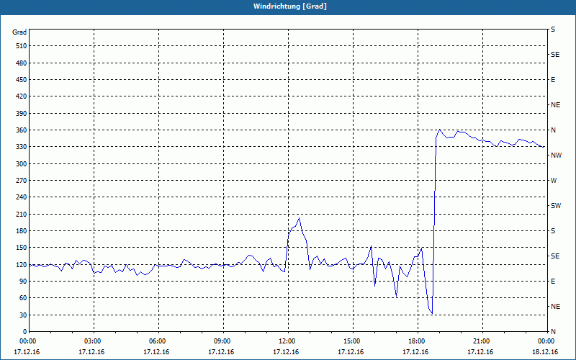Click the 09:00 time label
This screenshot has height=360, width=576.
pos(223,341)
